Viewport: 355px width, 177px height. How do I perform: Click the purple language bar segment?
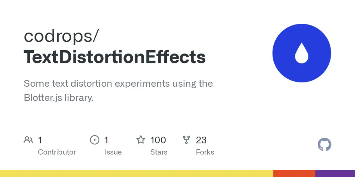point(335,173)
